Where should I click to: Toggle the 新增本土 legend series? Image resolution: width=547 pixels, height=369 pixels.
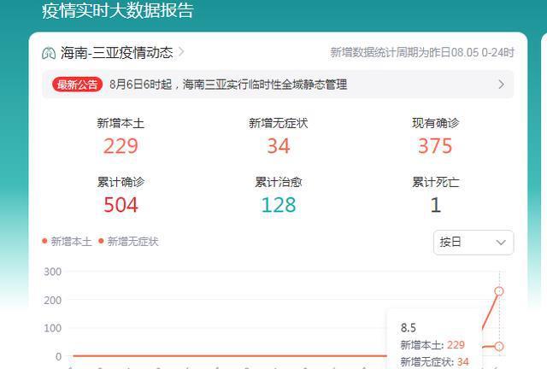coord(67,242)
